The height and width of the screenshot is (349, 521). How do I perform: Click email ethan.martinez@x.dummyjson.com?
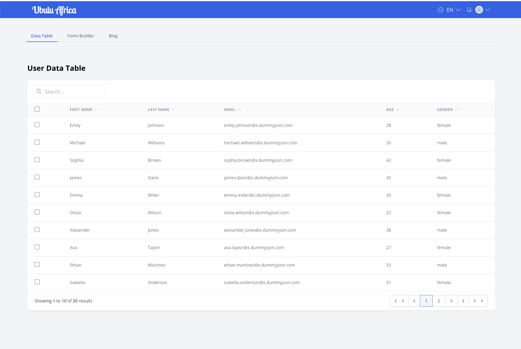[259, 265]
